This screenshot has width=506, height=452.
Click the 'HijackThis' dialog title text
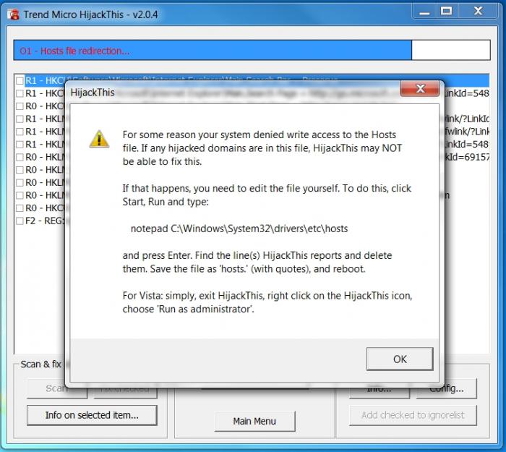[x=93, y=93]
